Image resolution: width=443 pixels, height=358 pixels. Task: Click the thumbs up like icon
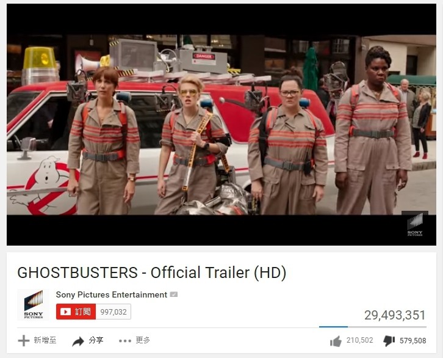tap(336, 341)
